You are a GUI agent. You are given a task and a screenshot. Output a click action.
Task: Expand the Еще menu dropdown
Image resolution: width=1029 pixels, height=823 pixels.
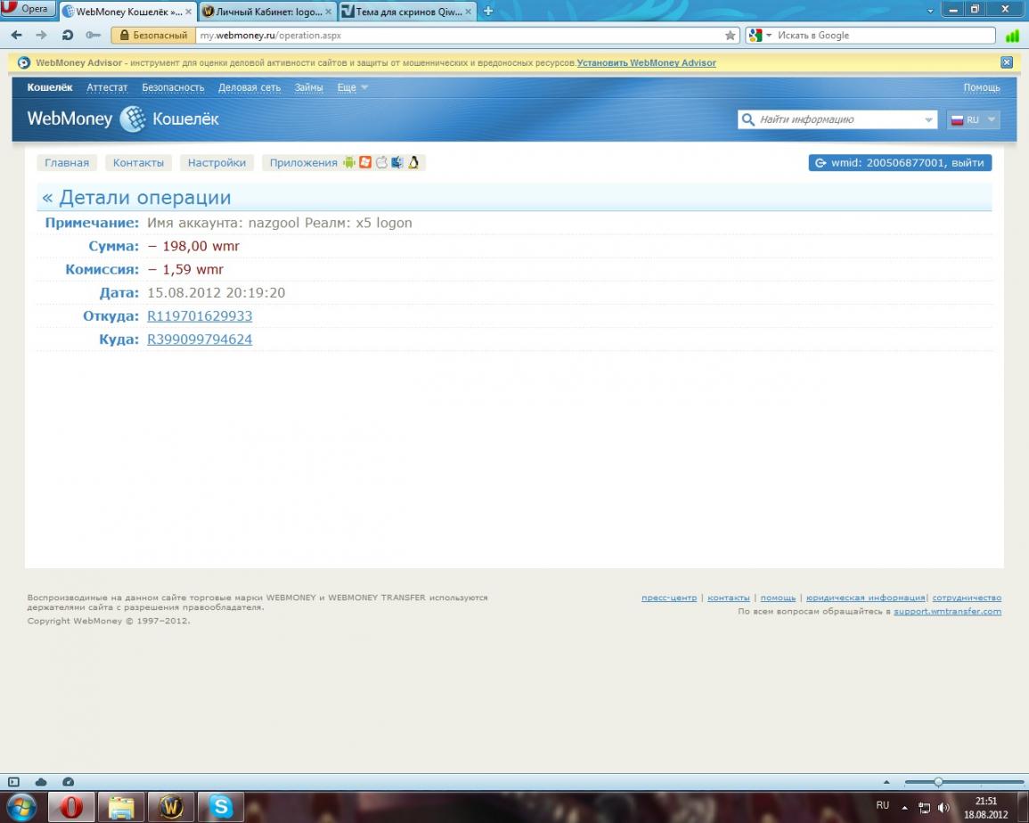coord(352,87)
